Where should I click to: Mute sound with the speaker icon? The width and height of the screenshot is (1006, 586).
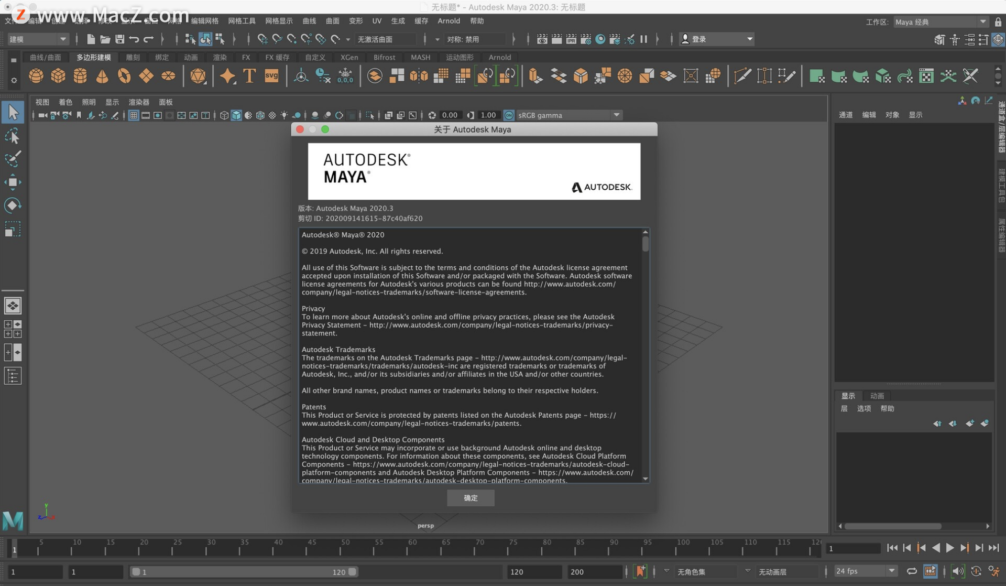point(958,571)
